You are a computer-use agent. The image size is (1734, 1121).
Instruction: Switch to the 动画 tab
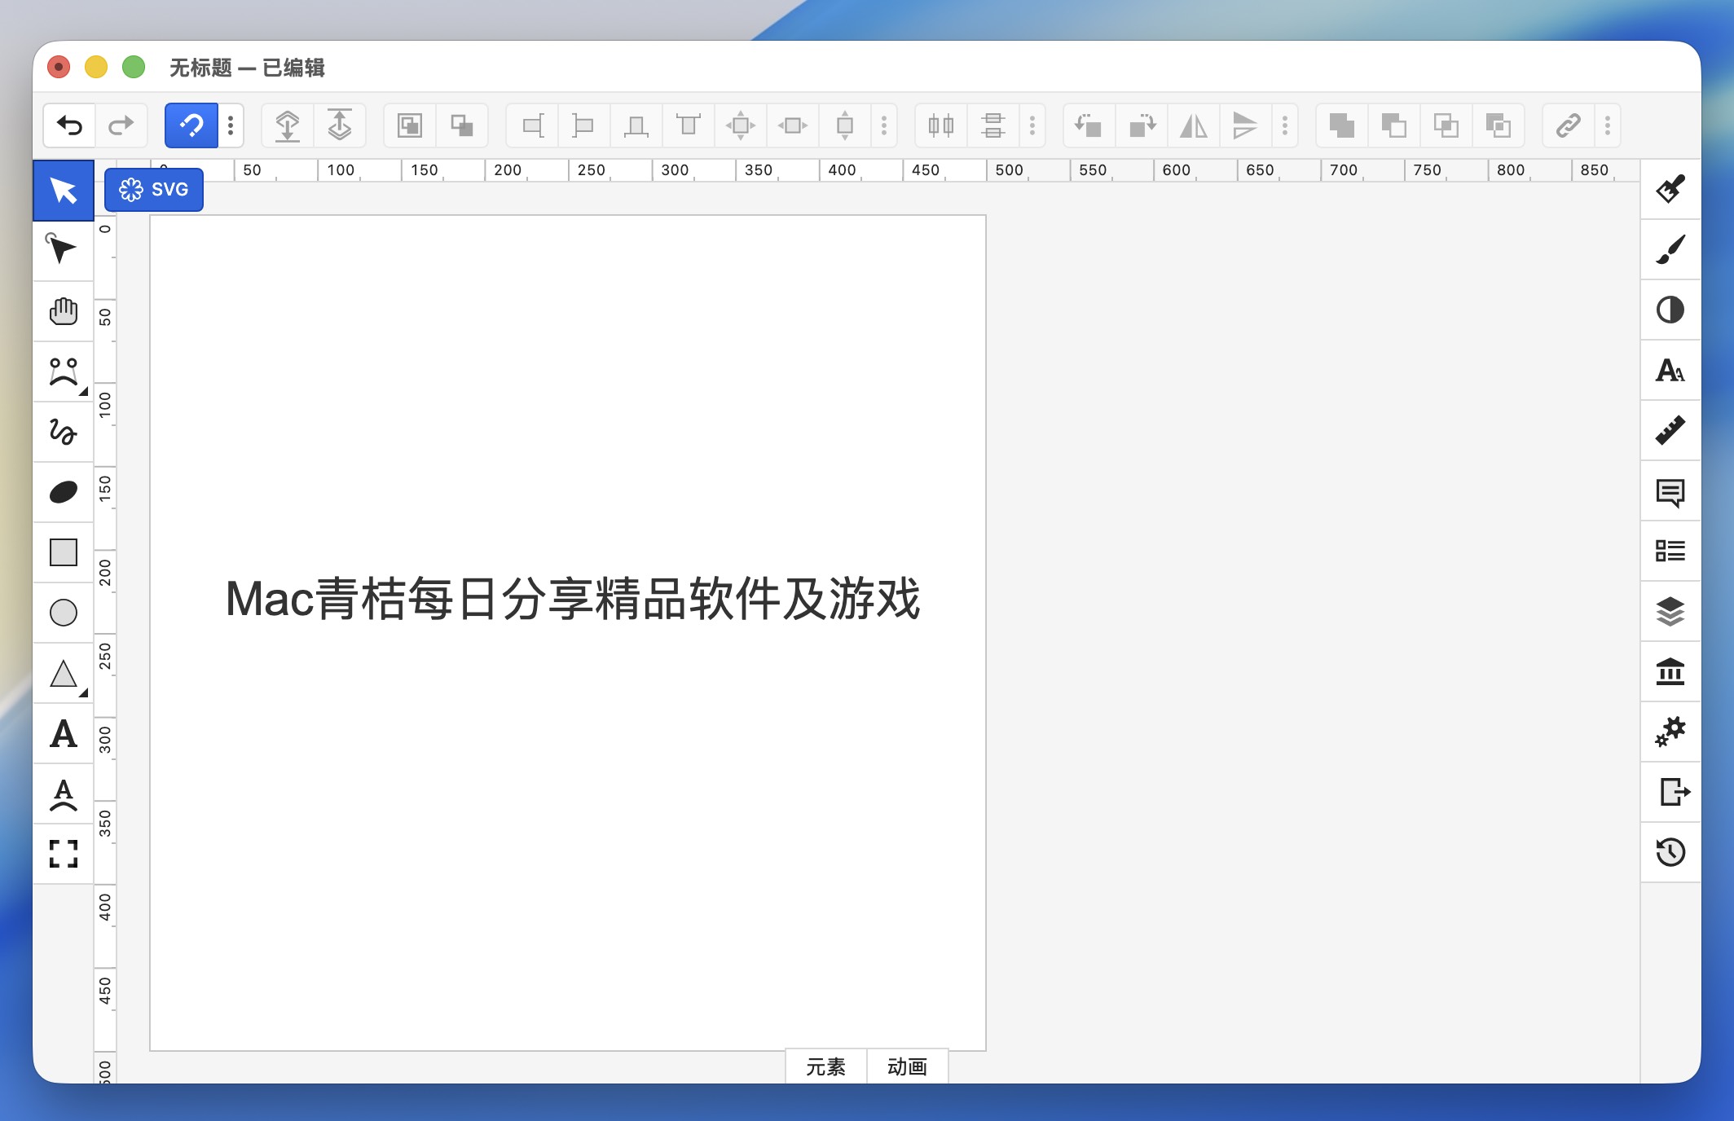(907, 1066)
